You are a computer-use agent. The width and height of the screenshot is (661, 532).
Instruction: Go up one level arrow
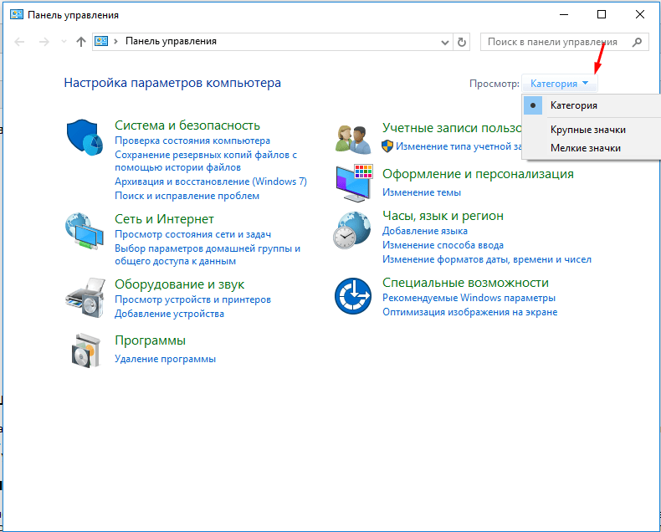point(81,42)
